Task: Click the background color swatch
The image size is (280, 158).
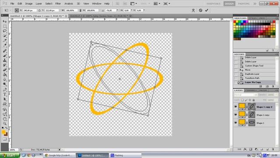Action: (6, 134)
